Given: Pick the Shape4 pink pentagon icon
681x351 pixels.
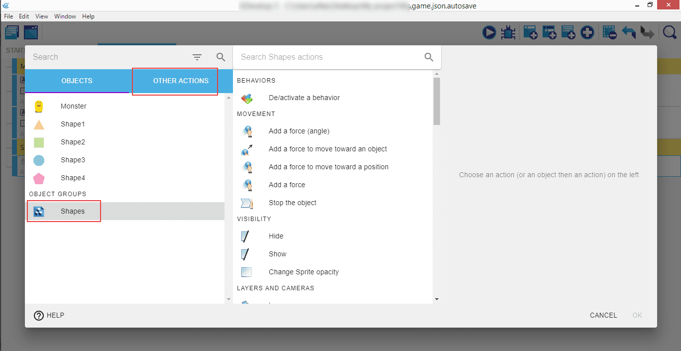Looking at the screenshot, I should click(39, 178).
